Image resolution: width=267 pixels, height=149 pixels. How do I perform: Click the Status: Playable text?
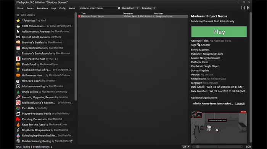(x=200, y=71)
